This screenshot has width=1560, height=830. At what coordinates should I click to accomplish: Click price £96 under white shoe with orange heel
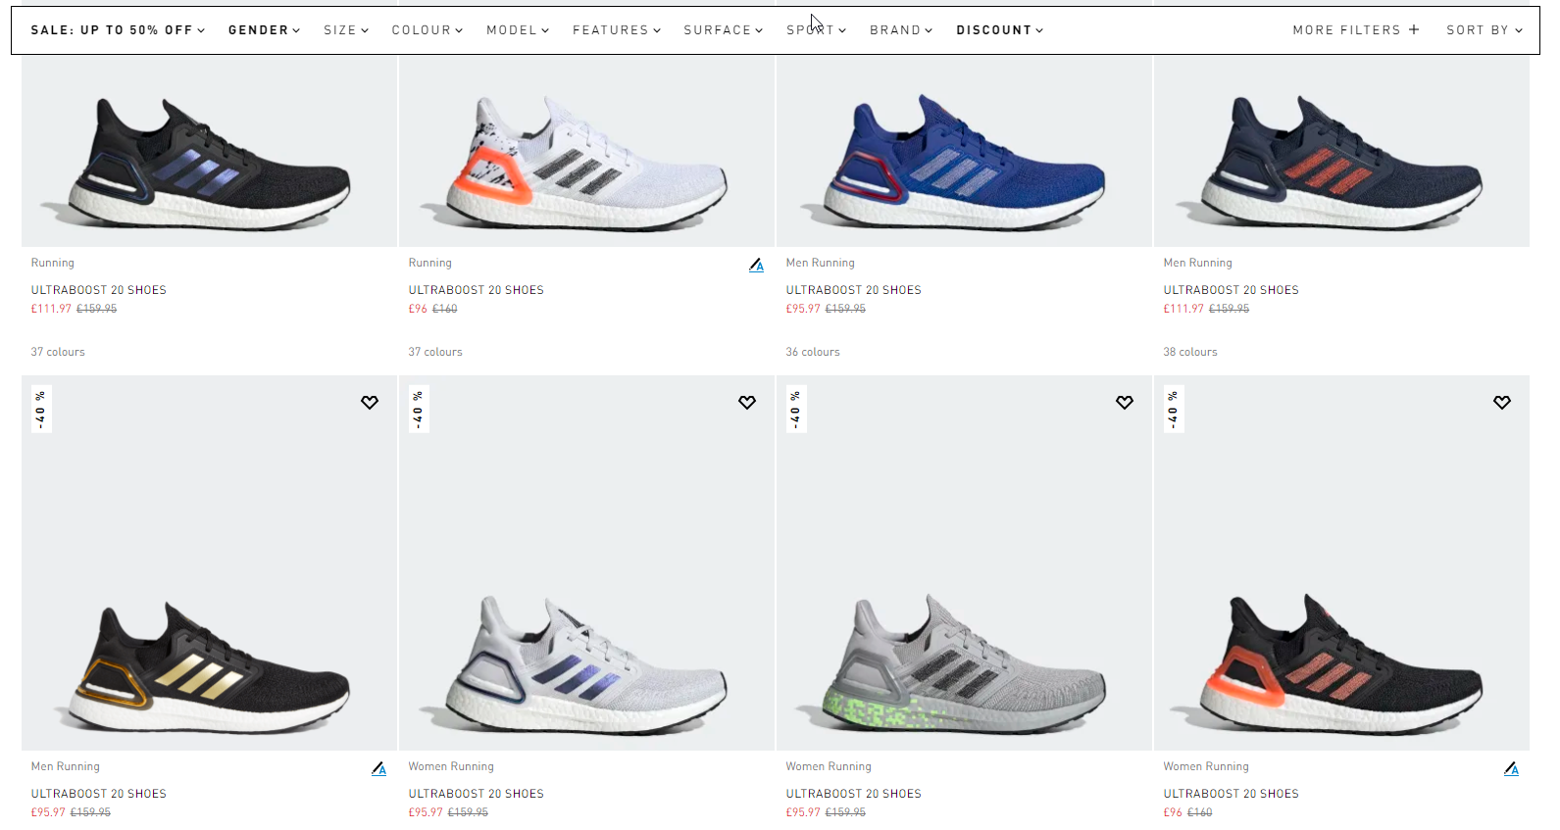point(418,309)
